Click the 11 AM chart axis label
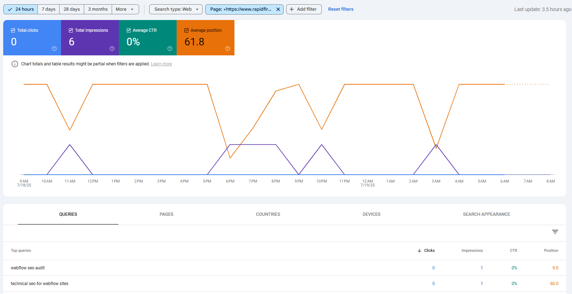This screenshot has height=294, width=572. click(x=70, y=181)
